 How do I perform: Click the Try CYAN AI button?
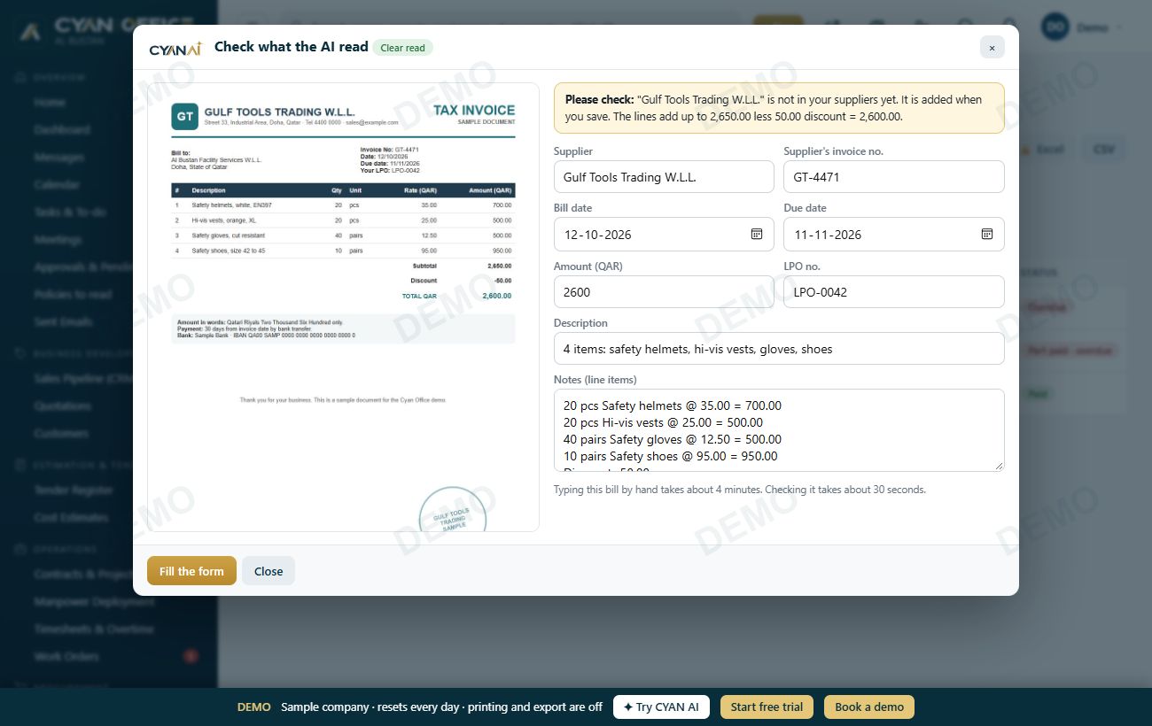pyautogui.click(x=661, y=707)
